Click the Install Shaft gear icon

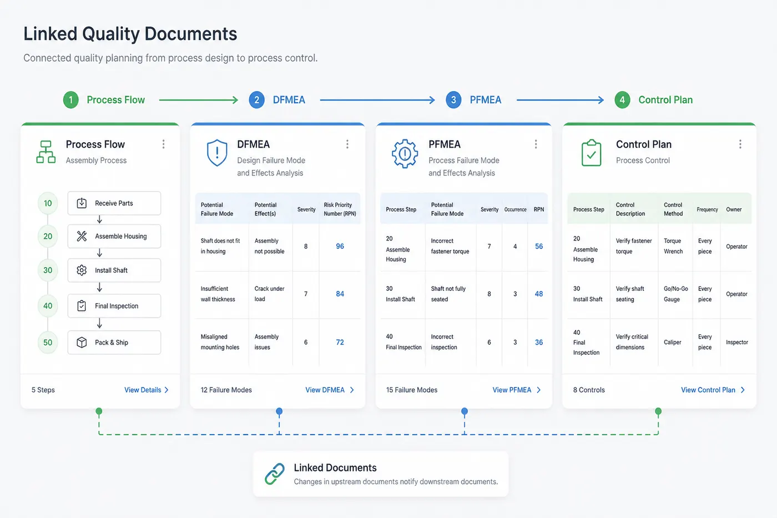[82, 270]
